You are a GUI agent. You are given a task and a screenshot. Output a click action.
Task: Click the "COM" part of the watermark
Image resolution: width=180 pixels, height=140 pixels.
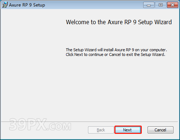(x=60, y=126)
